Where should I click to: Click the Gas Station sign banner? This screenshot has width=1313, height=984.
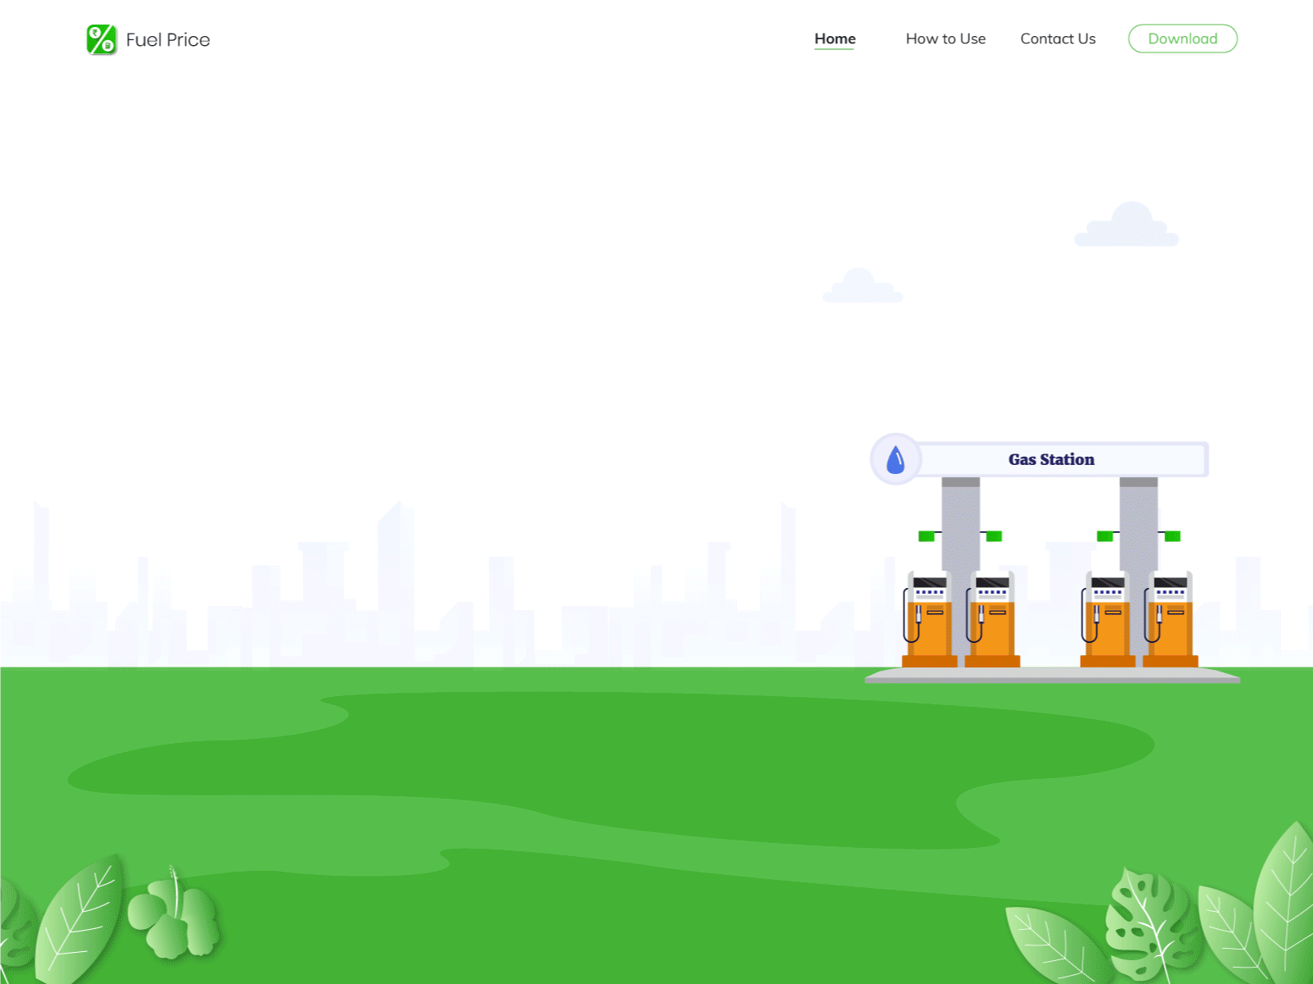pyautogui.click(x=1051, y=459)
